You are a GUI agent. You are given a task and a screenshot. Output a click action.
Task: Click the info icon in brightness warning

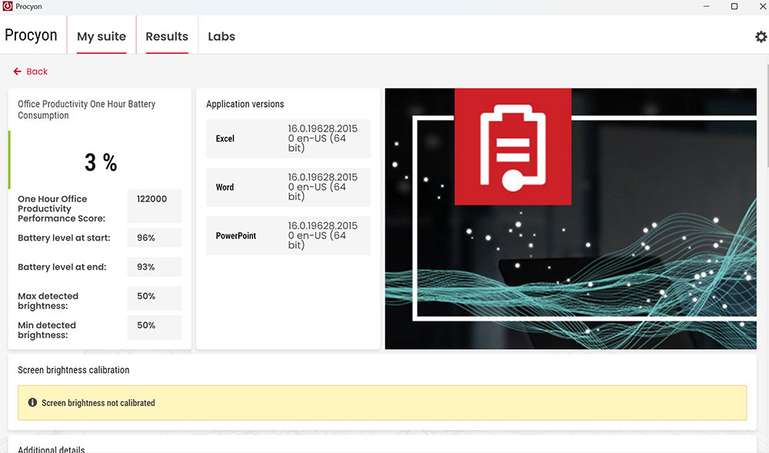pyautogui.click(x=32, y=402)
